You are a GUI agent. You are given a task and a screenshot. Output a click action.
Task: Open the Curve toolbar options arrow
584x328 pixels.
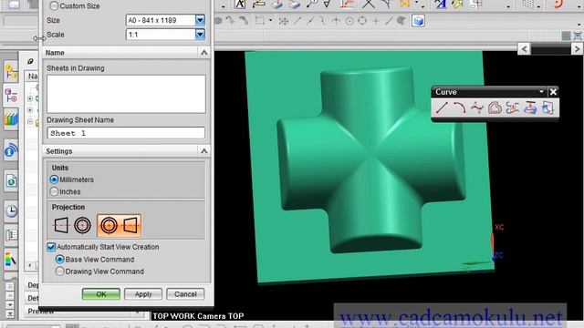tap(541, 91)
